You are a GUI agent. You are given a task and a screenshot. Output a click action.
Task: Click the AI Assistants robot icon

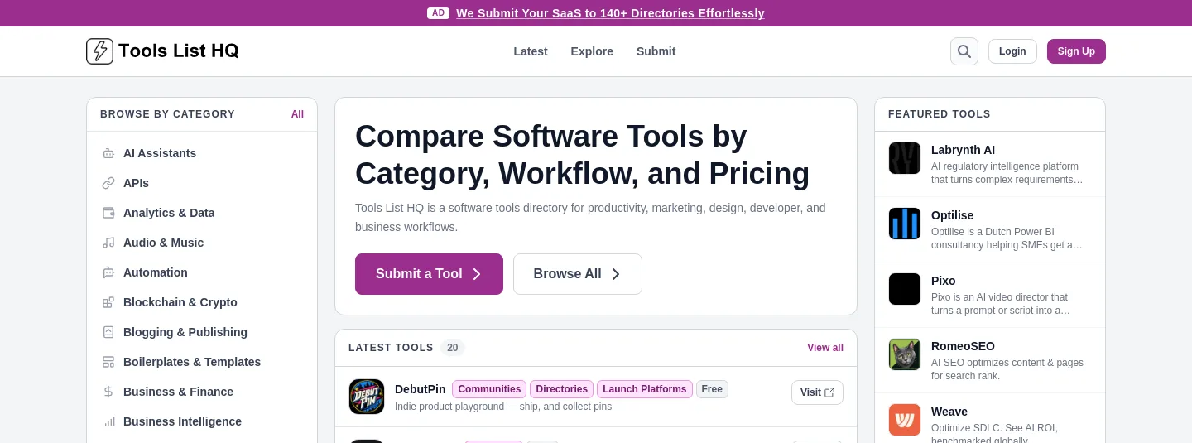coord(108,153)
